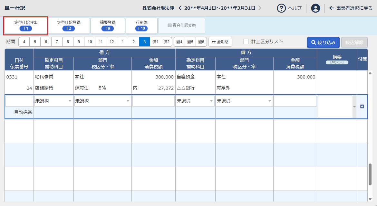Open the help question mark icon
This screenshot has height=206, width=377.
pos(281,8)
